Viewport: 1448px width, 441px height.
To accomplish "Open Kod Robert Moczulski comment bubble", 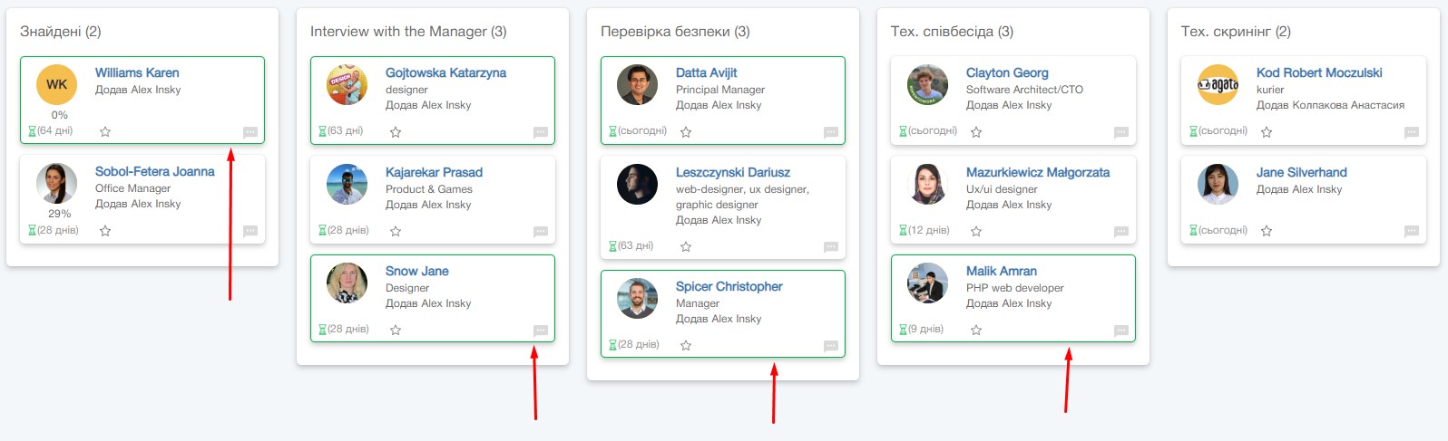I will [x=1412, y=132].
